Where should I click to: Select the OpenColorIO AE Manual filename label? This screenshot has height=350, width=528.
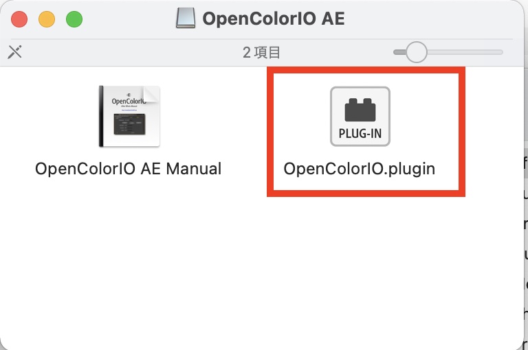click(129, 169)
